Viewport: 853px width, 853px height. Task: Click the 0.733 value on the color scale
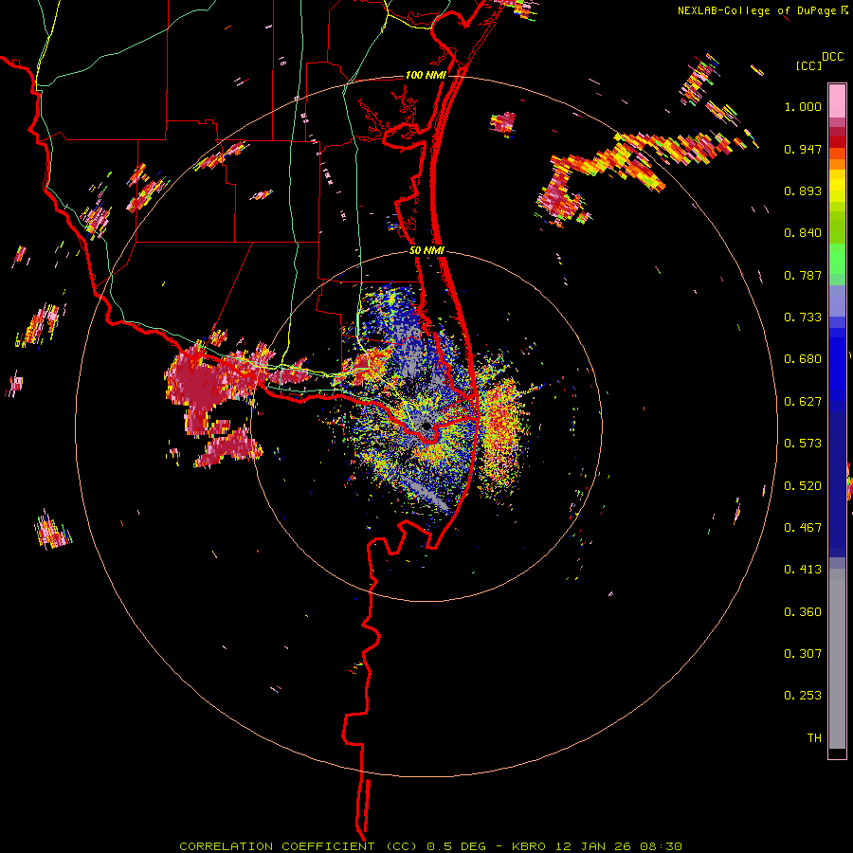point(803,318)
